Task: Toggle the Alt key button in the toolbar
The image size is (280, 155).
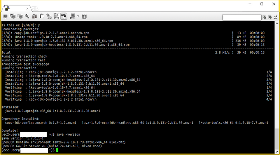Action: (64, 16)
